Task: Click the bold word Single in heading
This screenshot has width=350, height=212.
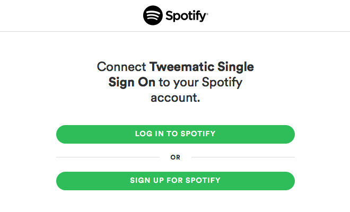Action: tap(235, 68)
